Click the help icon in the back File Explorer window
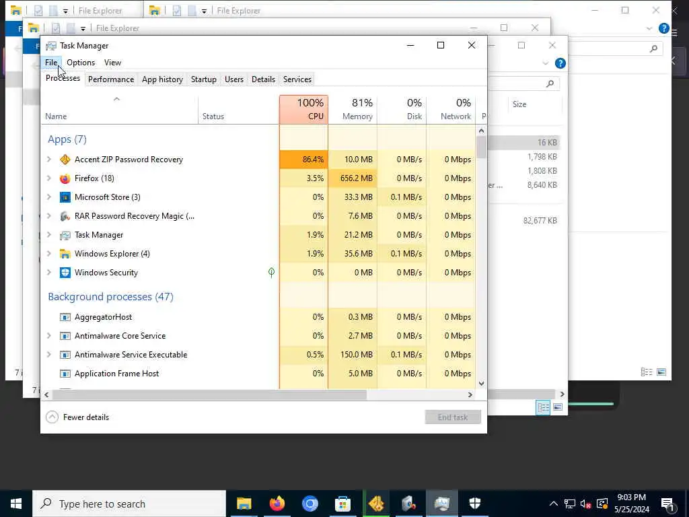This screenshot has width=689, height=517. point(664,28)
